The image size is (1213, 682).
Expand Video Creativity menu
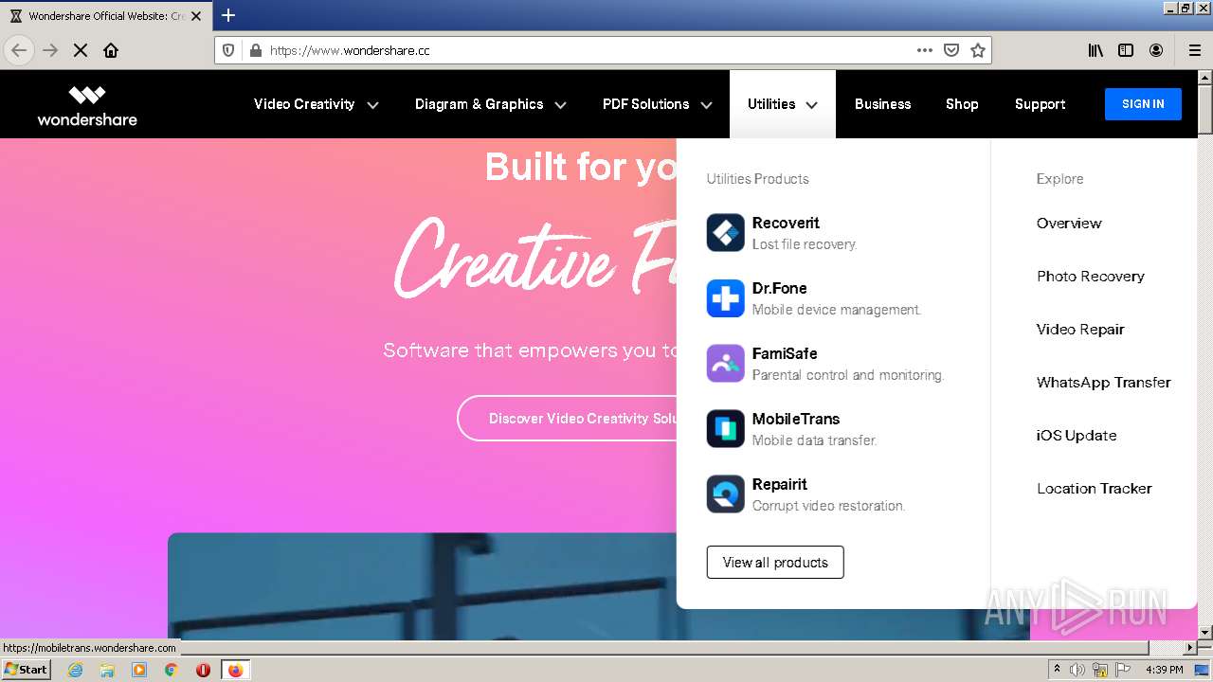[x=317, y=104]
